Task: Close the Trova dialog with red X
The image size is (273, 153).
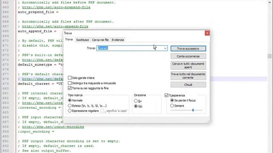Action: pos(207,33)
